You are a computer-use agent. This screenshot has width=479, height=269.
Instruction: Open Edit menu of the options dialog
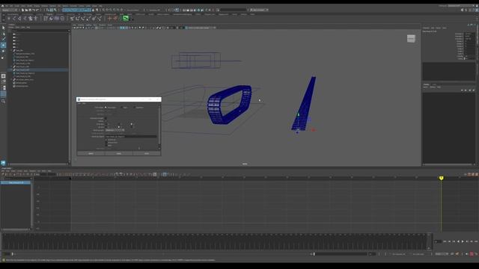(79, 103)
